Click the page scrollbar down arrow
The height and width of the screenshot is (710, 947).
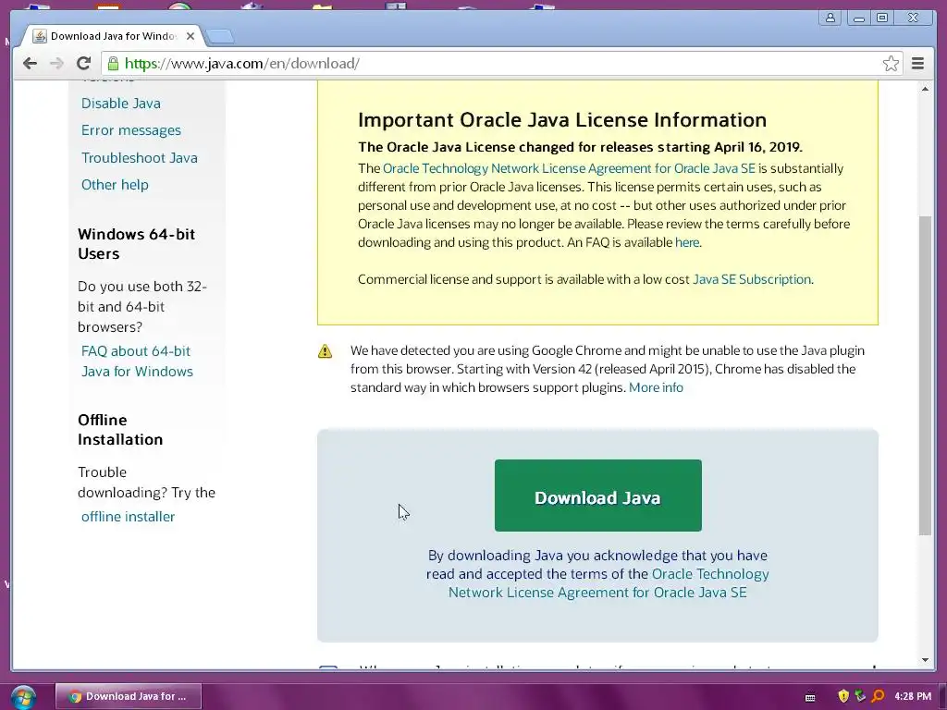[x=925, y=660]
